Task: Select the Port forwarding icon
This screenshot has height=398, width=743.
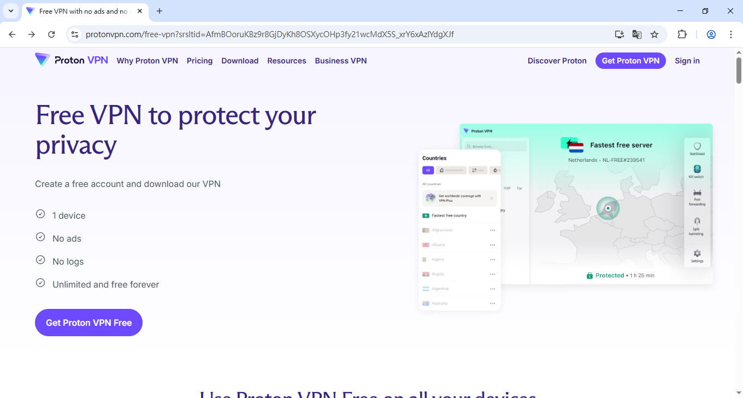Action: [x=698, y=192]
